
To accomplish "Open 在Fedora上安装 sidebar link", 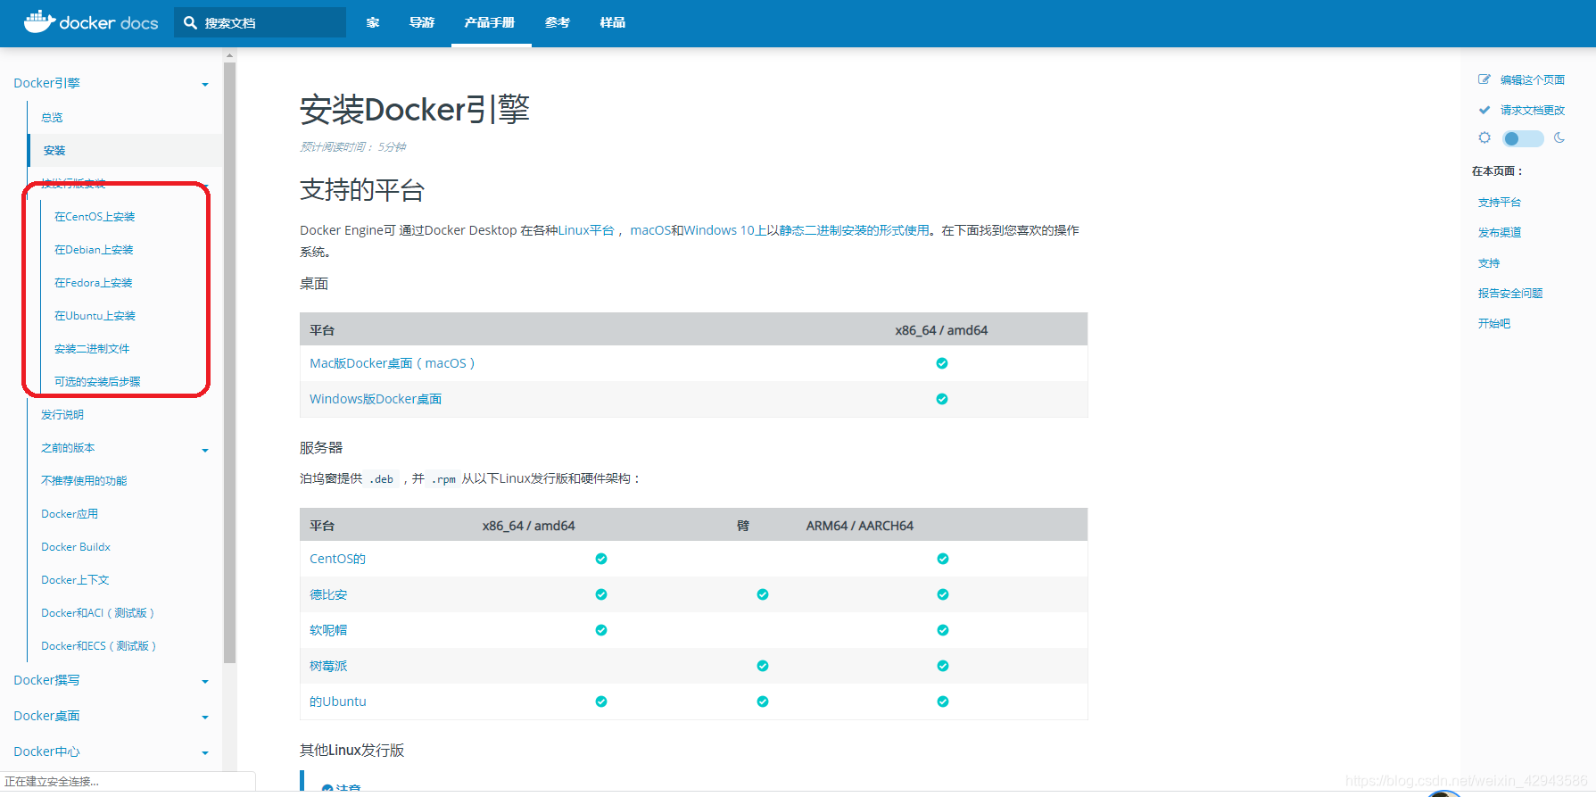I will point(94,283).
